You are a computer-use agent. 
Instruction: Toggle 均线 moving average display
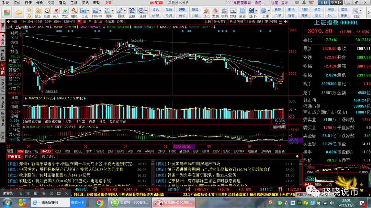coord(260,22)
